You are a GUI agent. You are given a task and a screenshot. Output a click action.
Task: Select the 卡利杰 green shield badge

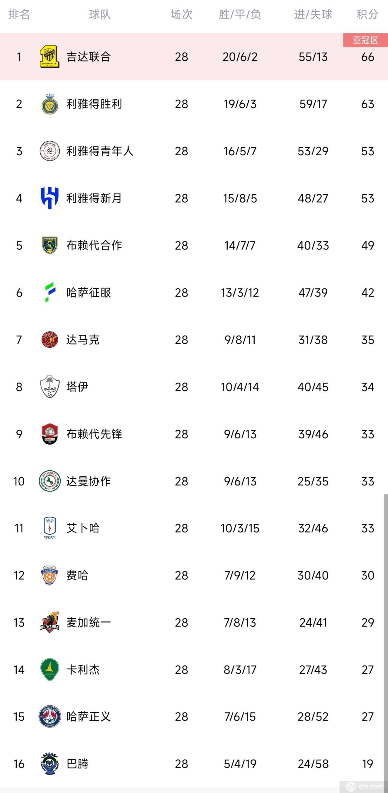pyautogui.click(x=49, y=670)
